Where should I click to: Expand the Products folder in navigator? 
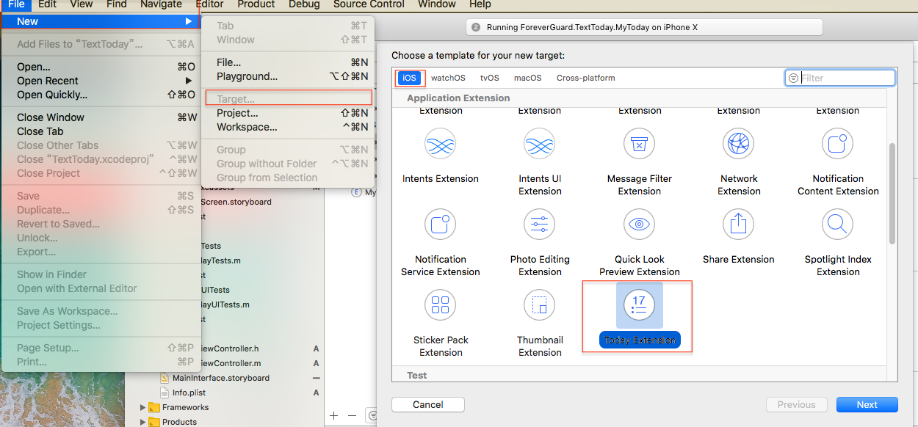(x=143, y=422)
